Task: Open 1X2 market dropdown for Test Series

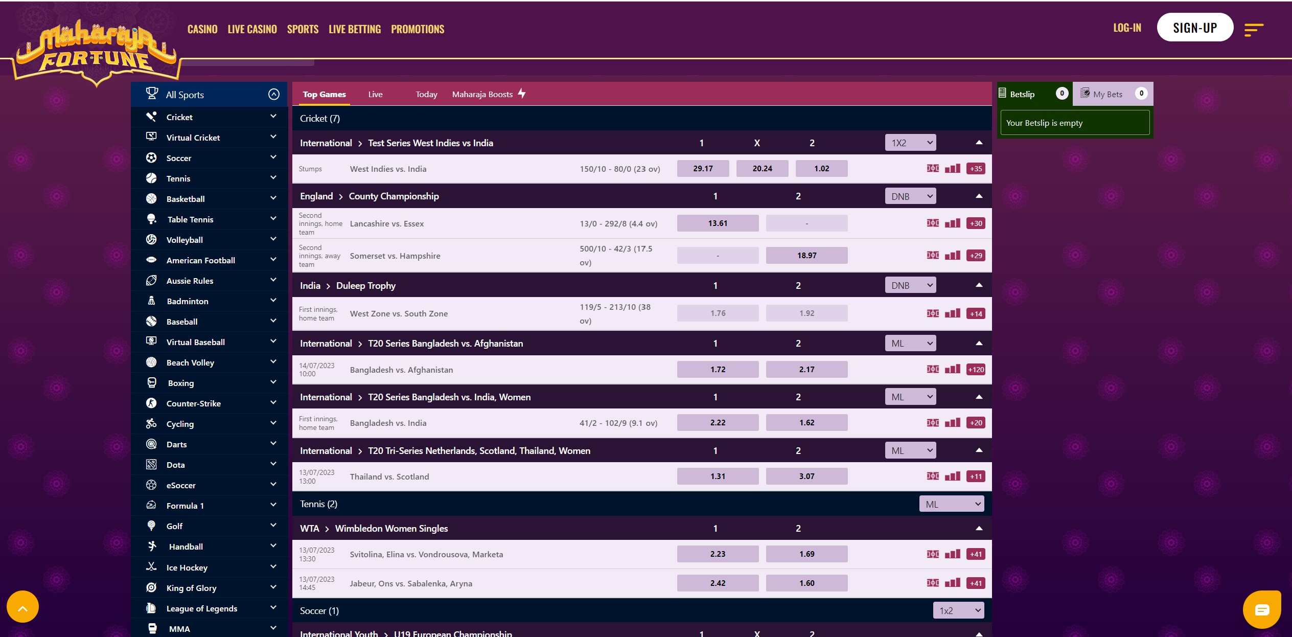Action: 911,143
